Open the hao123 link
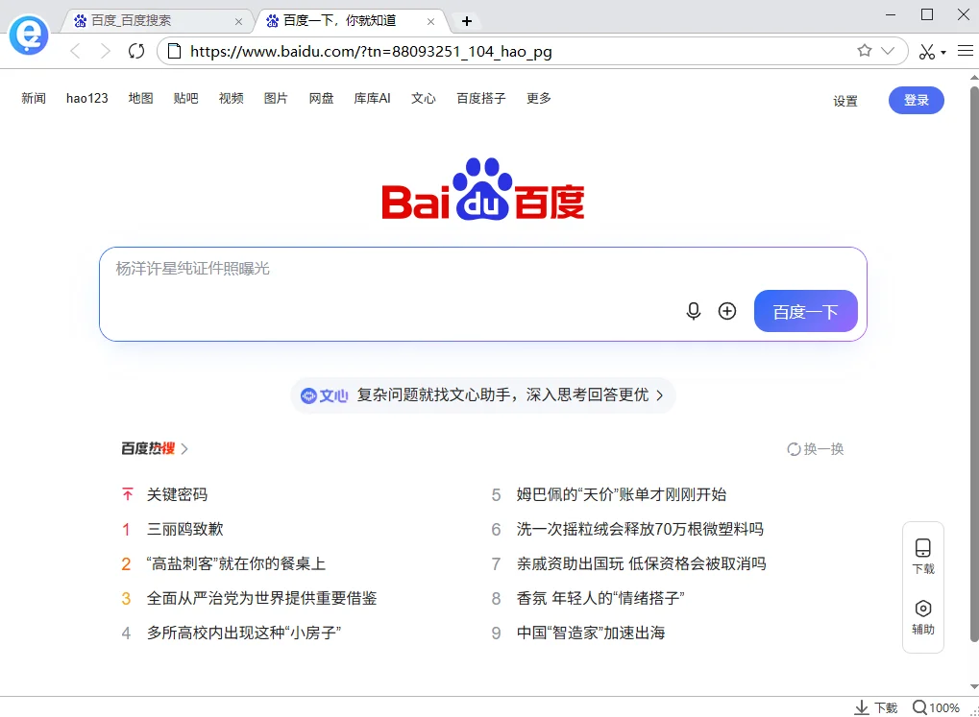The width and height of the screenshot is (979, 717). [x=86, y=98]
